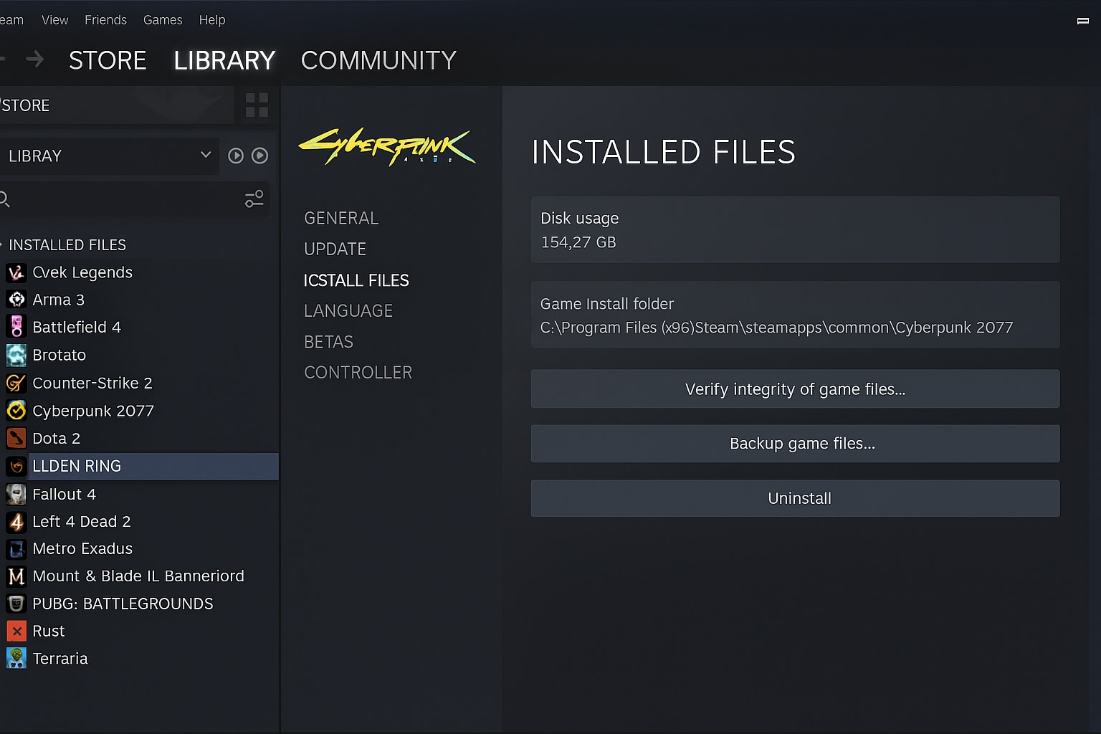Open the CONTROLLER properties section
Image resolution: width=1101 pixels, height=734 pixels.
pos(358,373)
